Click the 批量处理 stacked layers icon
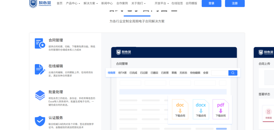The image size is (274, 130). 40,95
